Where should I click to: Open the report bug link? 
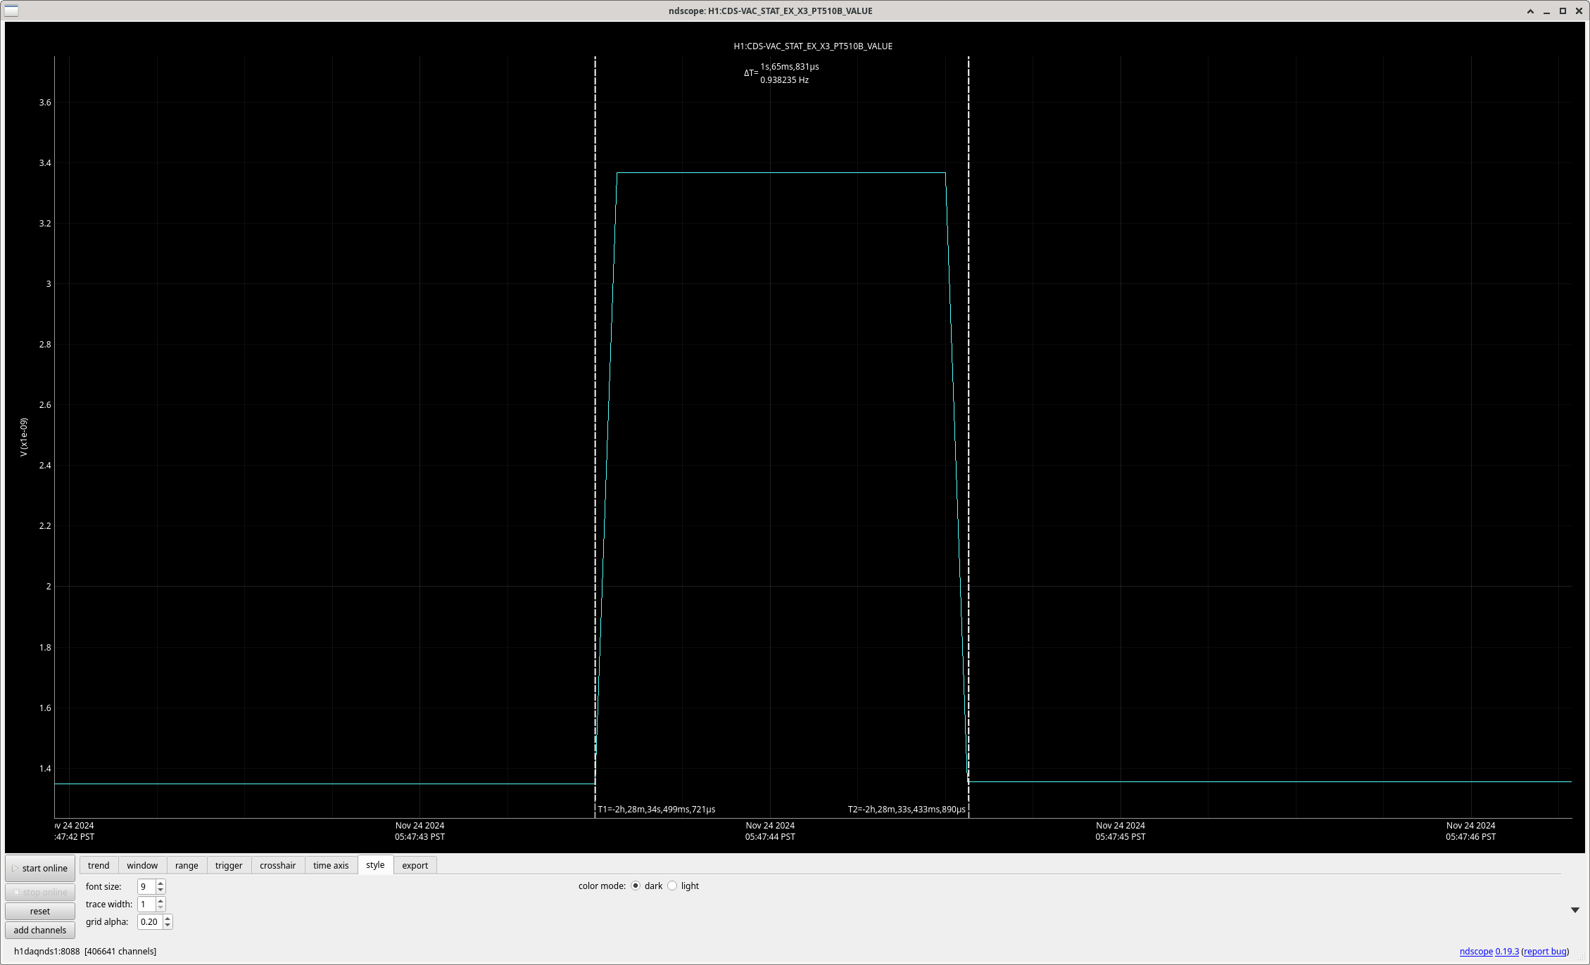coord(1545,951)
